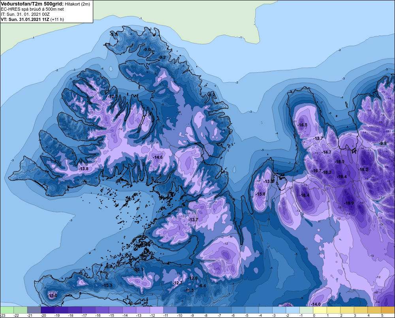
Task: Click the orange legend swatch above 5
Action: (388, 310)
